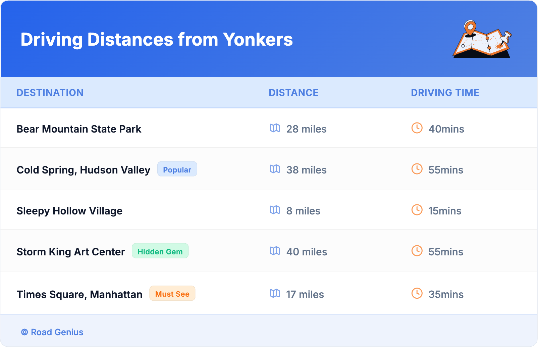Click the clock icon next to 40mins
This screenshot has width=538, height=347.
tap(417, 128)
